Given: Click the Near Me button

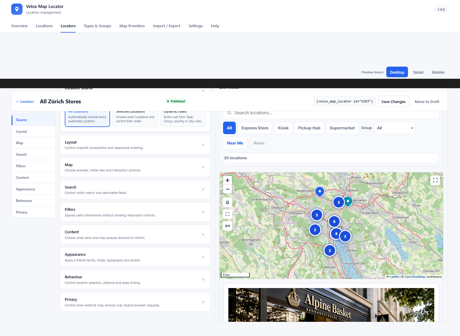Looking at the screenshot, I should [235, 143].
